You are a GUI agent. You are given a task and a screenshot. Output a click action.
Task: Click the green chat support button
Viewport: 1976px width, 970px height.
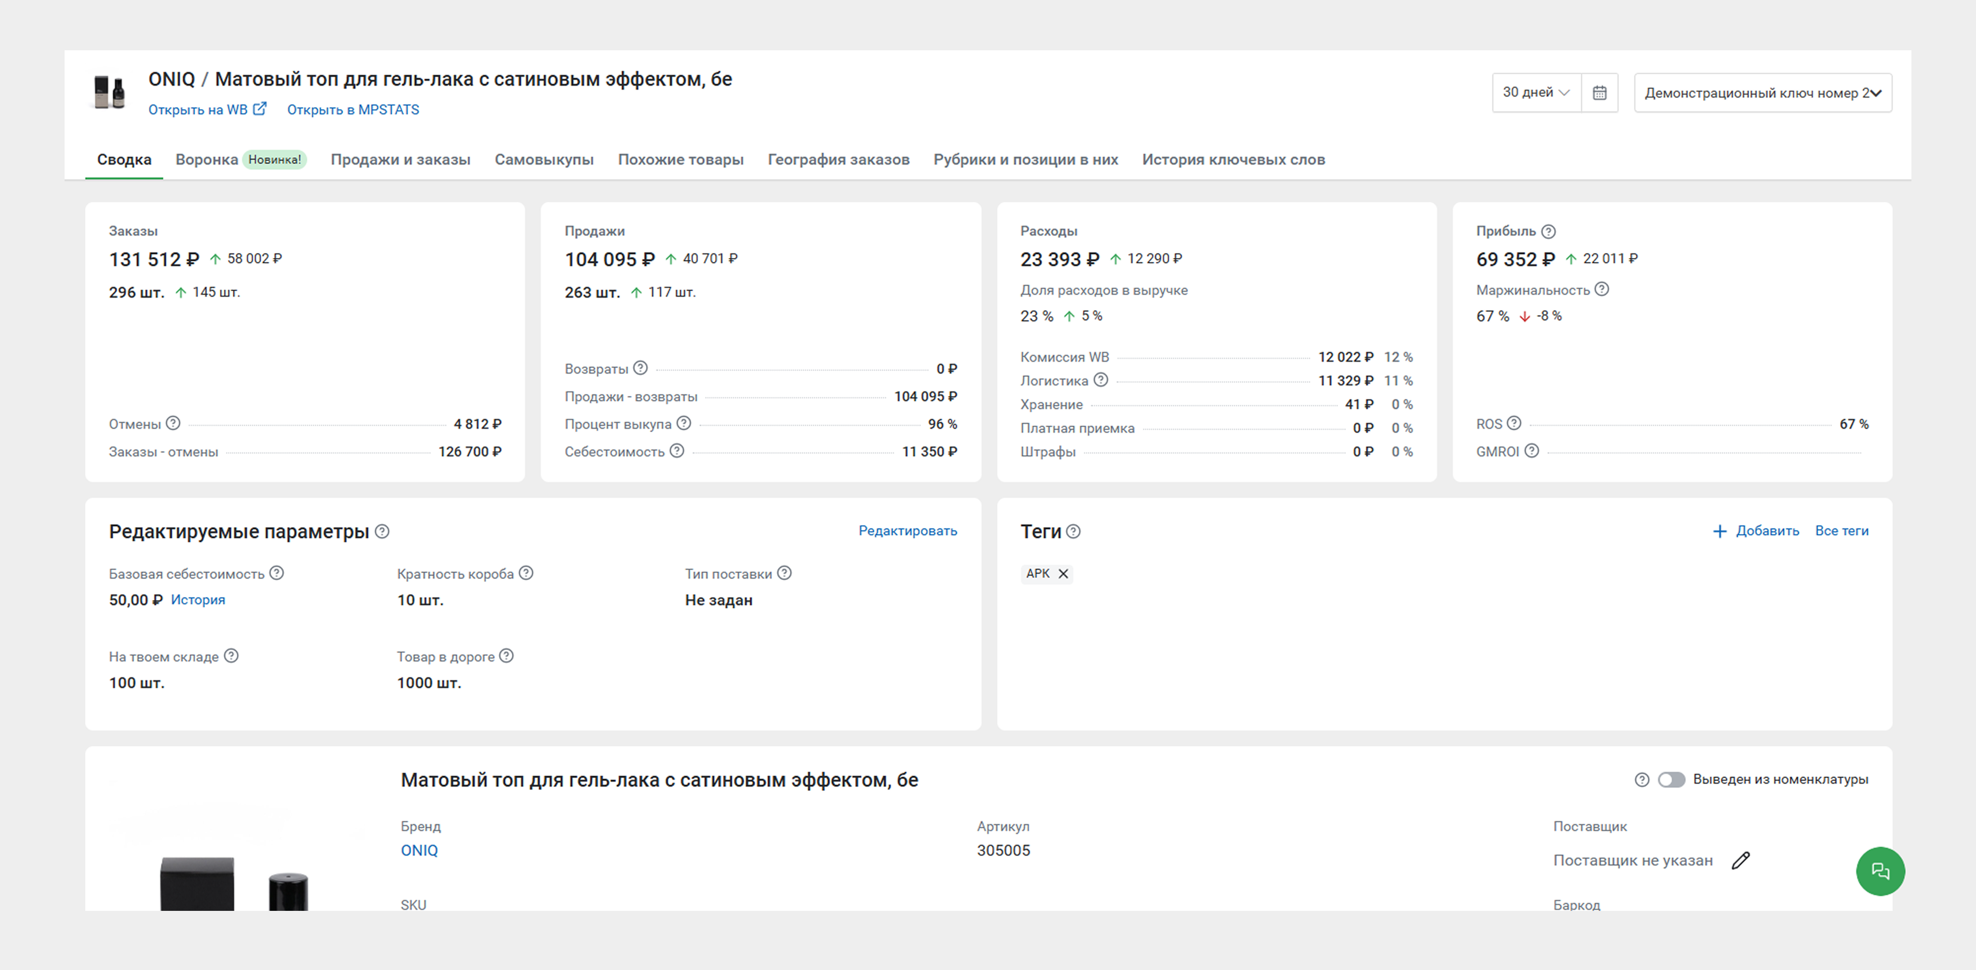coord(1879,870)
